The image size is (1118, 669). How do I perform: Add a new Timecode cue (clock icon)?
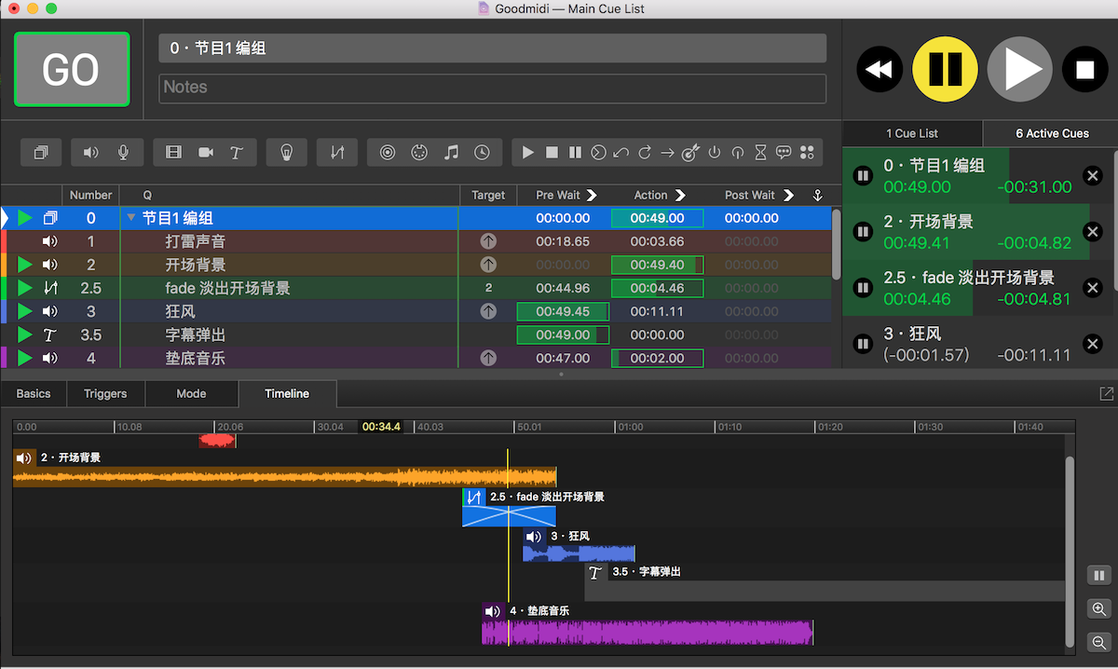(482, 152)
